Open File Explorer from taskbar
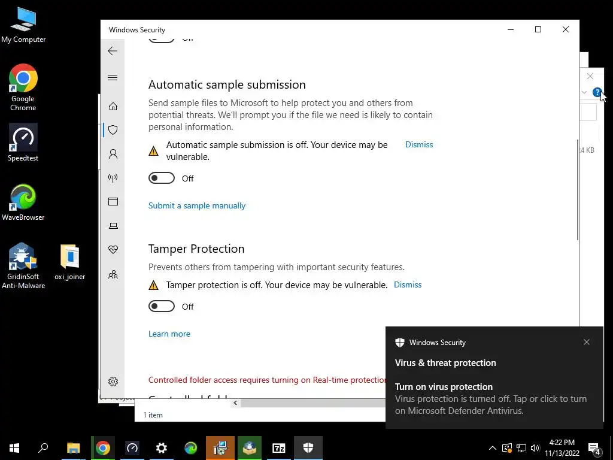 [73, 448]
